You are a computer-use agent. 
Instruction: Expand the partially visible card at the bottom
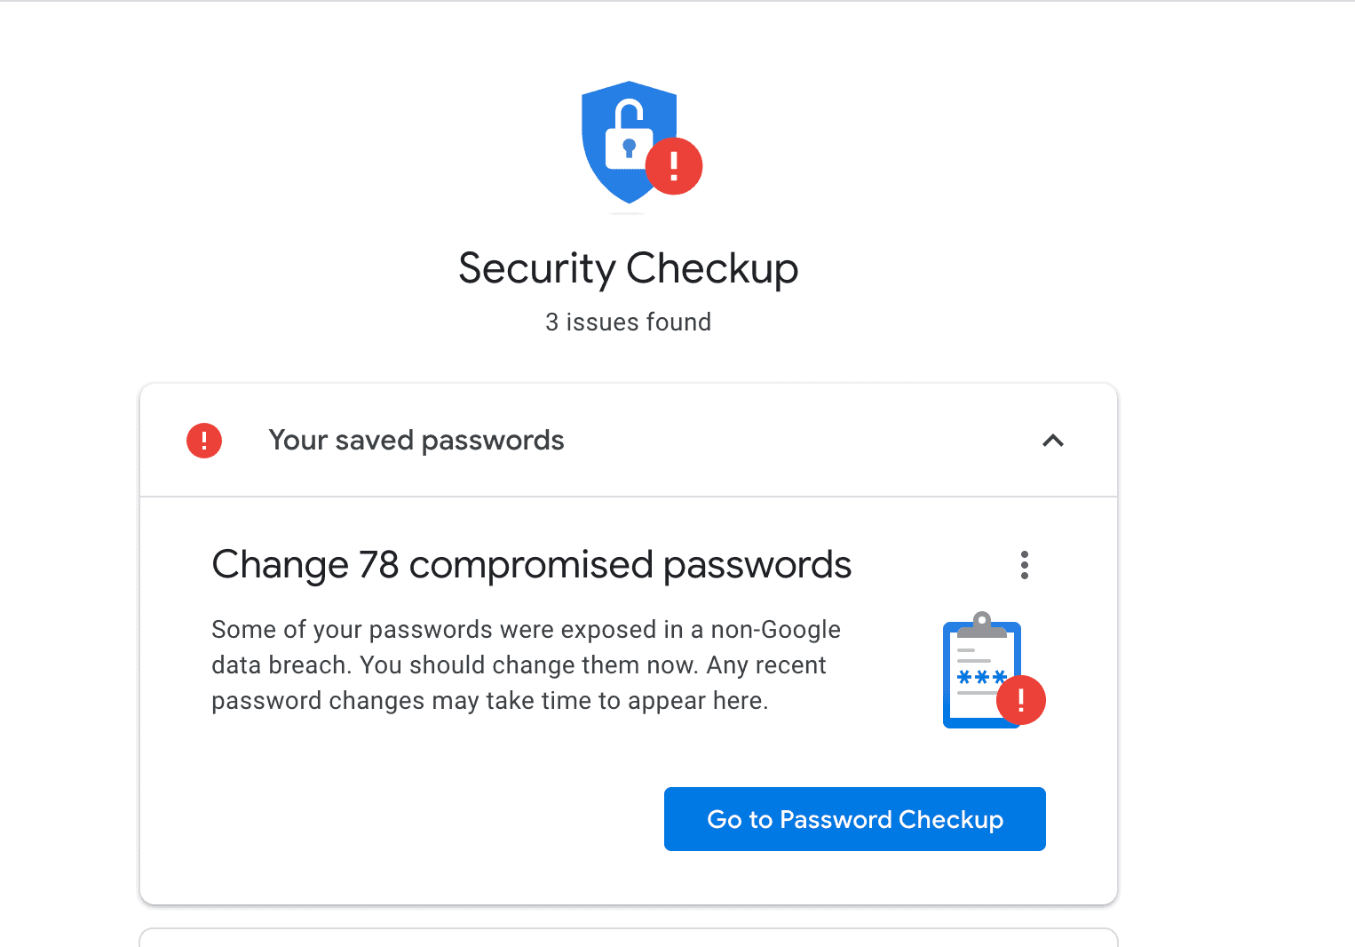coord(628,938)
